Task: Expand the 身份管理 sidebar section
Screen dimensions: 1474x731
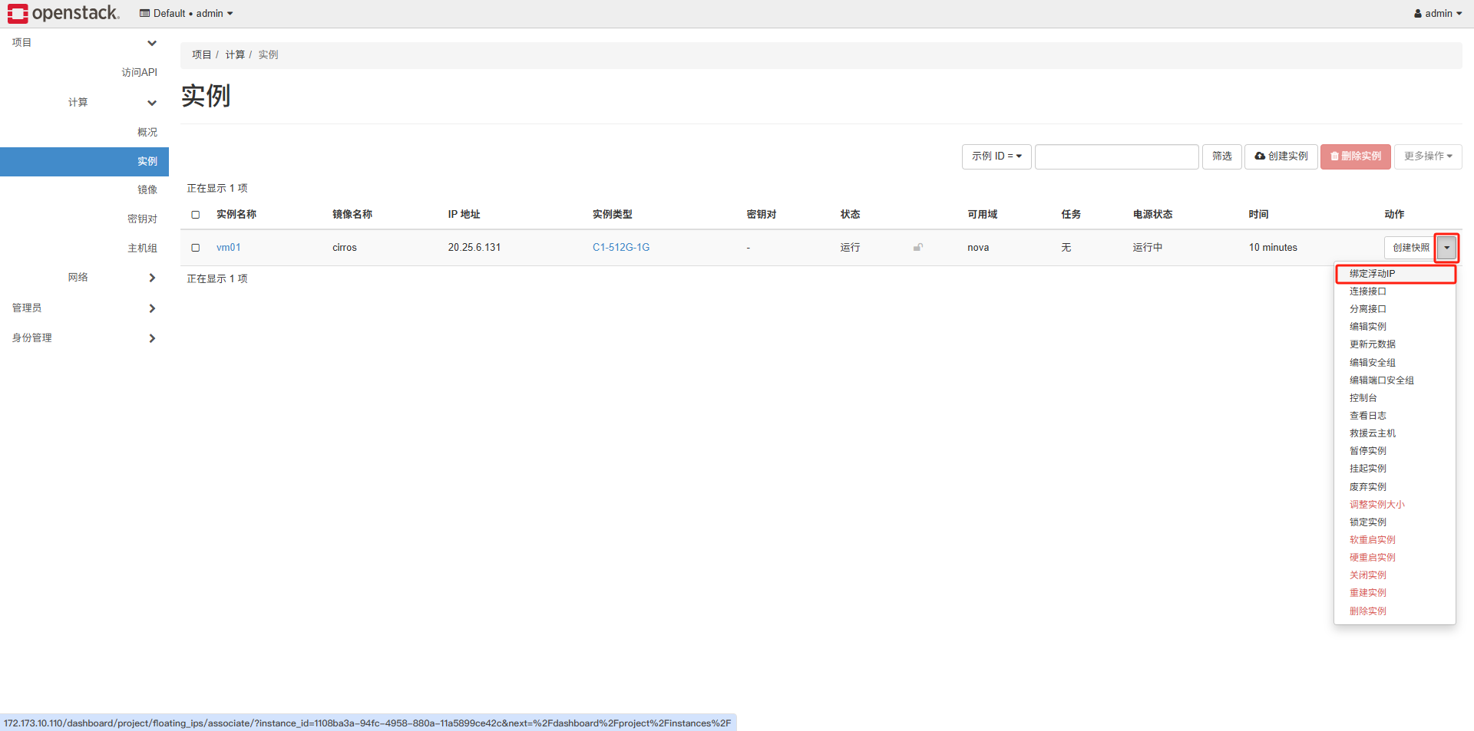Action: (84, 338)
